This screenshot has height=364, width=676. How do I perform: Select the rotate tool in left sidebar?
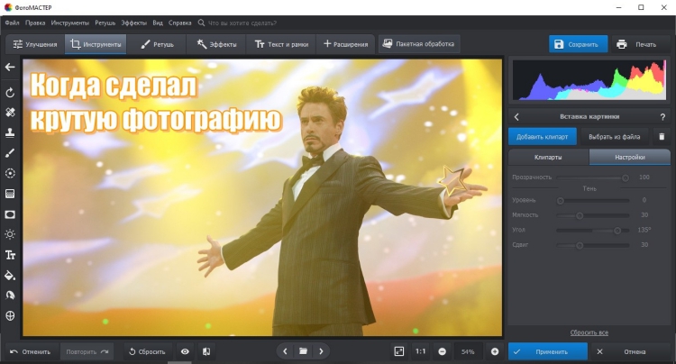[10, 93]
